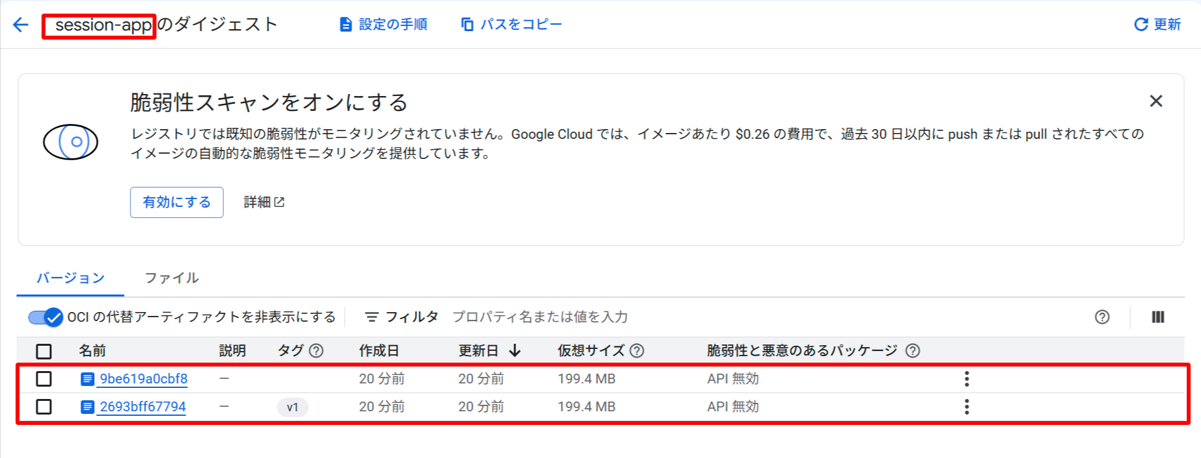Open the 詳細 external link

click(264, 202)
